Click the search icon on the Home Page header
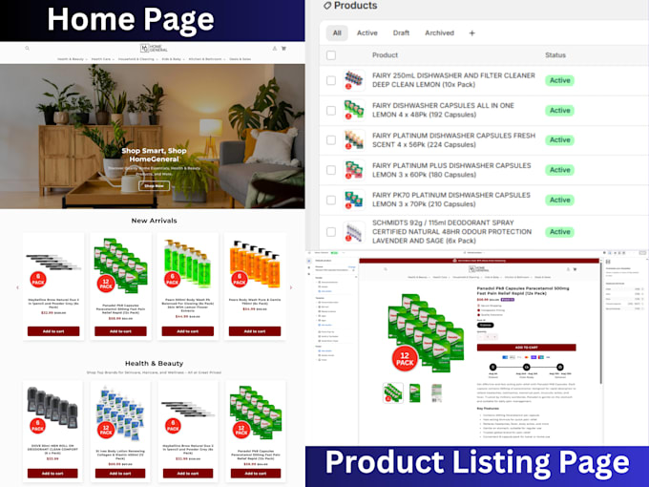Viewport: 649px width, 487px height. [27, 49]
